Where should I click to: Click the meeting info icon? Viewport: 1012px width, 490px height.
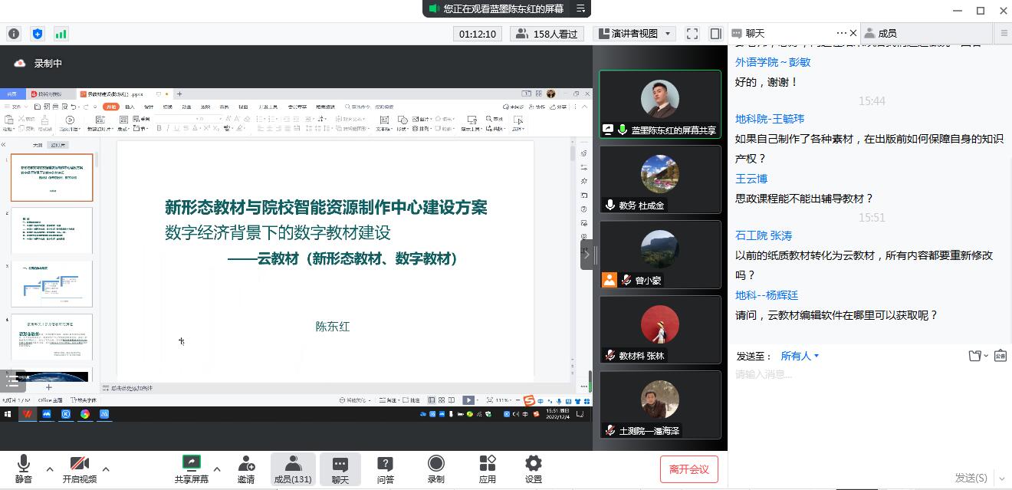tap(14, 34)
